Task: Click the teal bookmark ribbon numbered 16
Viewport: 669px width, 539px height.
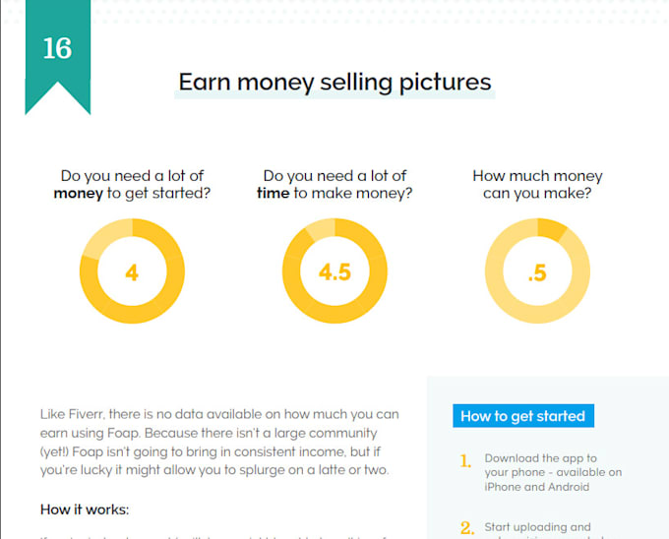Action: [x=58, y=55]
